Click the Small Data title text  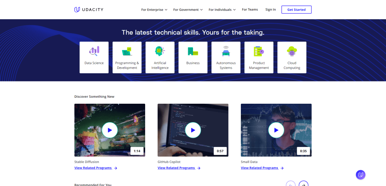[x=249, y=162]
